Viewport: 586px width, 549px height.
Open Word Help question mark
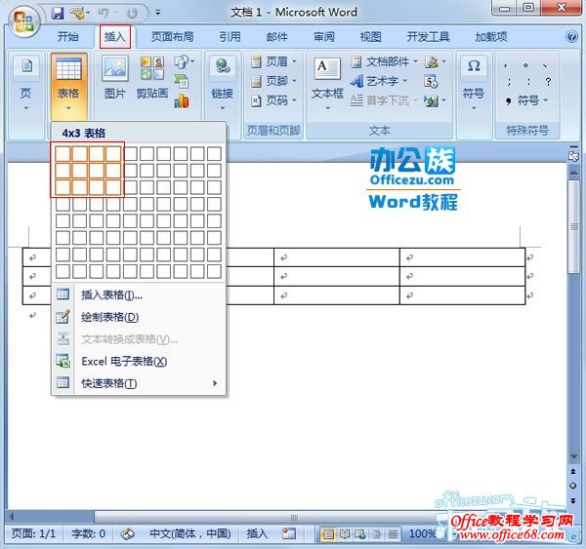(571, 37)
